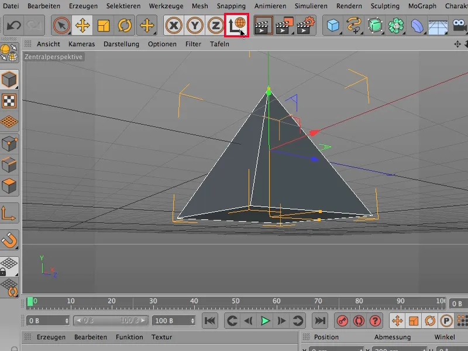Open the Simulieren menu
Screen dimensions: 468x351
point(311,6)
